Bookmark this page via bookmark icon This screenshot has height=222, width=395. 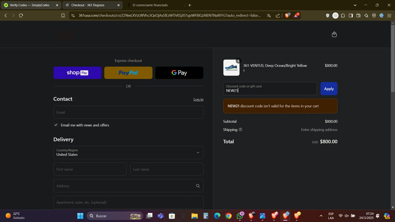coord(63,16)
